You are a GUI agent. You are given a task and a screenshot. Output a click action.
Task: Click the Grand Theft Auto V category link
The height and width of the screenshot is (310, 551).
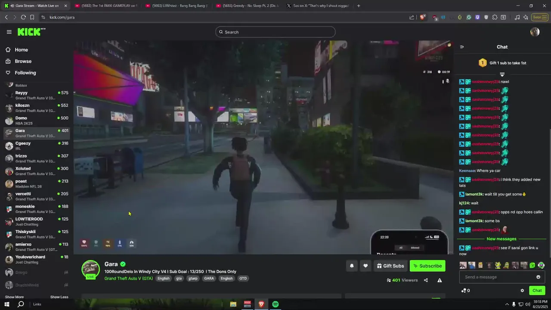[128, 279]
